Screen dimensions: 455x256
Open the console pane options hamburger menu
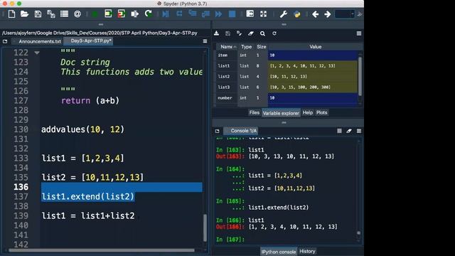click(359, 131)
